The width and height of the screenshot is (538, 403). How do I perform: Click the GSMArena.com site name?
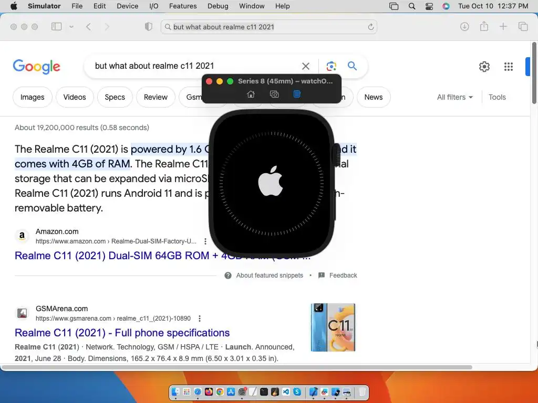click(x=62, y=309)
